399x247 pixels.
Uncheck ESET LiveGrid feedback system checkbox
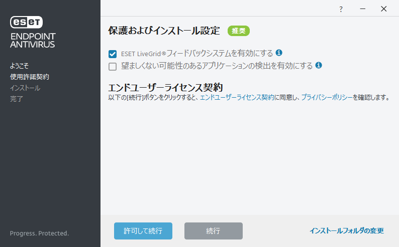(x=113, y=54)
